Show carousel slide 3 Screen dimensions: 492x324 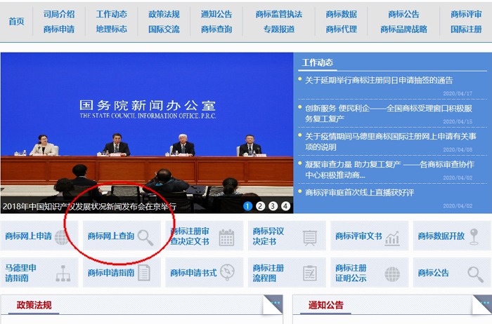tap(273, 206)
